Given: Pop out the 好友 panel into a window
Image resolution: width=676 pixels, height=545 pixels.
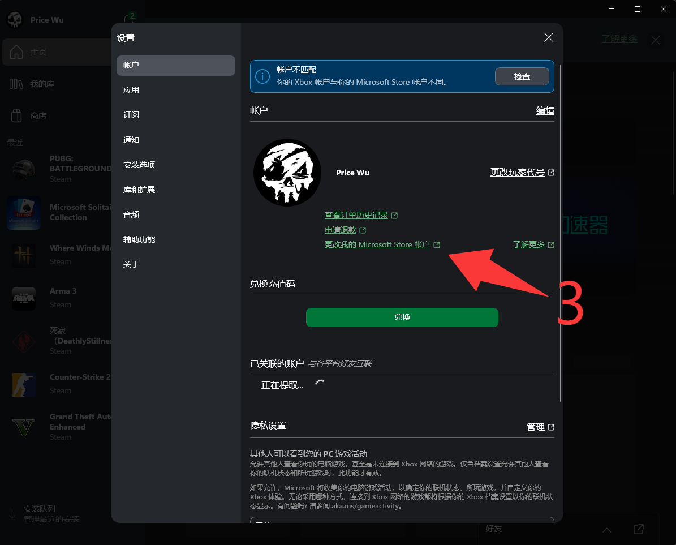Looking at the screenshot, I should pyautogui.click(x=639, y=529).
